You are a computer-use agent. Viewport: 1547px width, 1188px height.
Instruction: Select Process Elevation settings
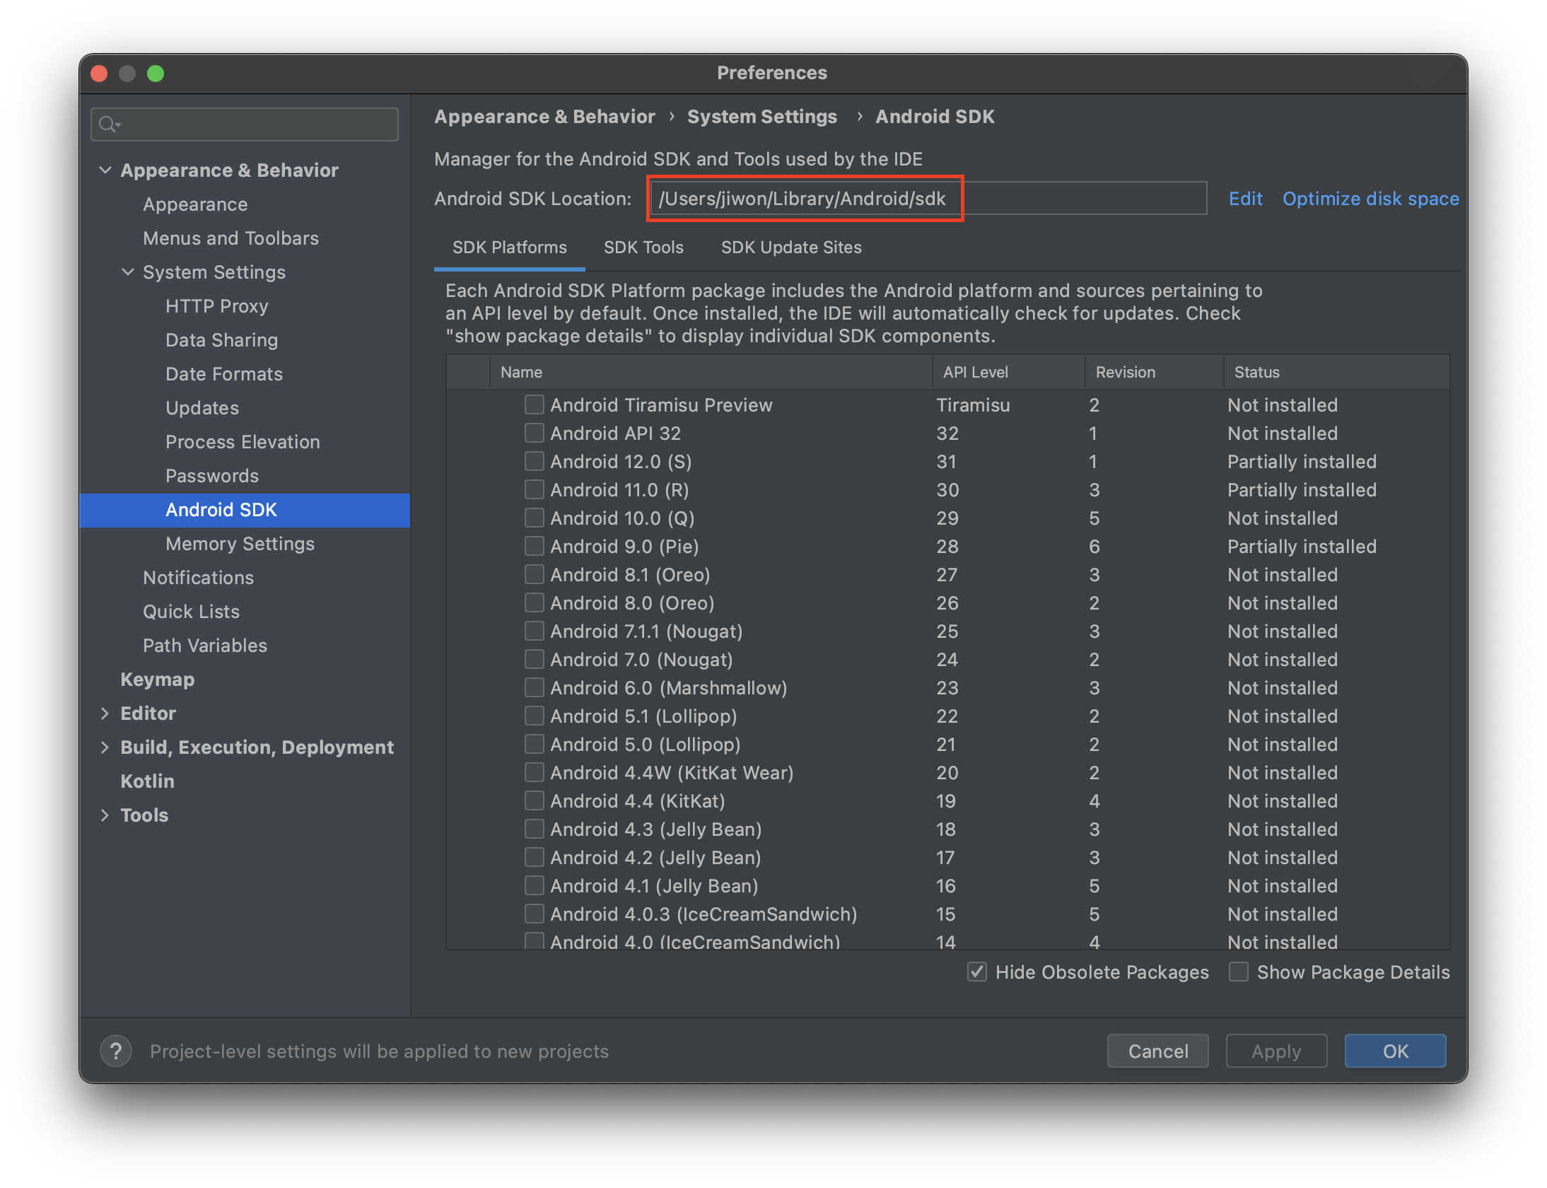click(x=243, y=441)
